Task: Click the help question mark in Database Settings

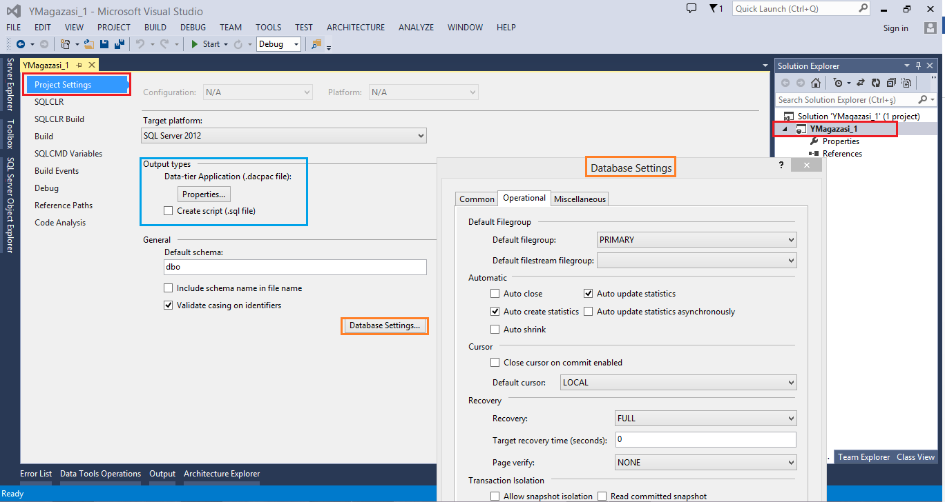Action: (x=781, y=165)
